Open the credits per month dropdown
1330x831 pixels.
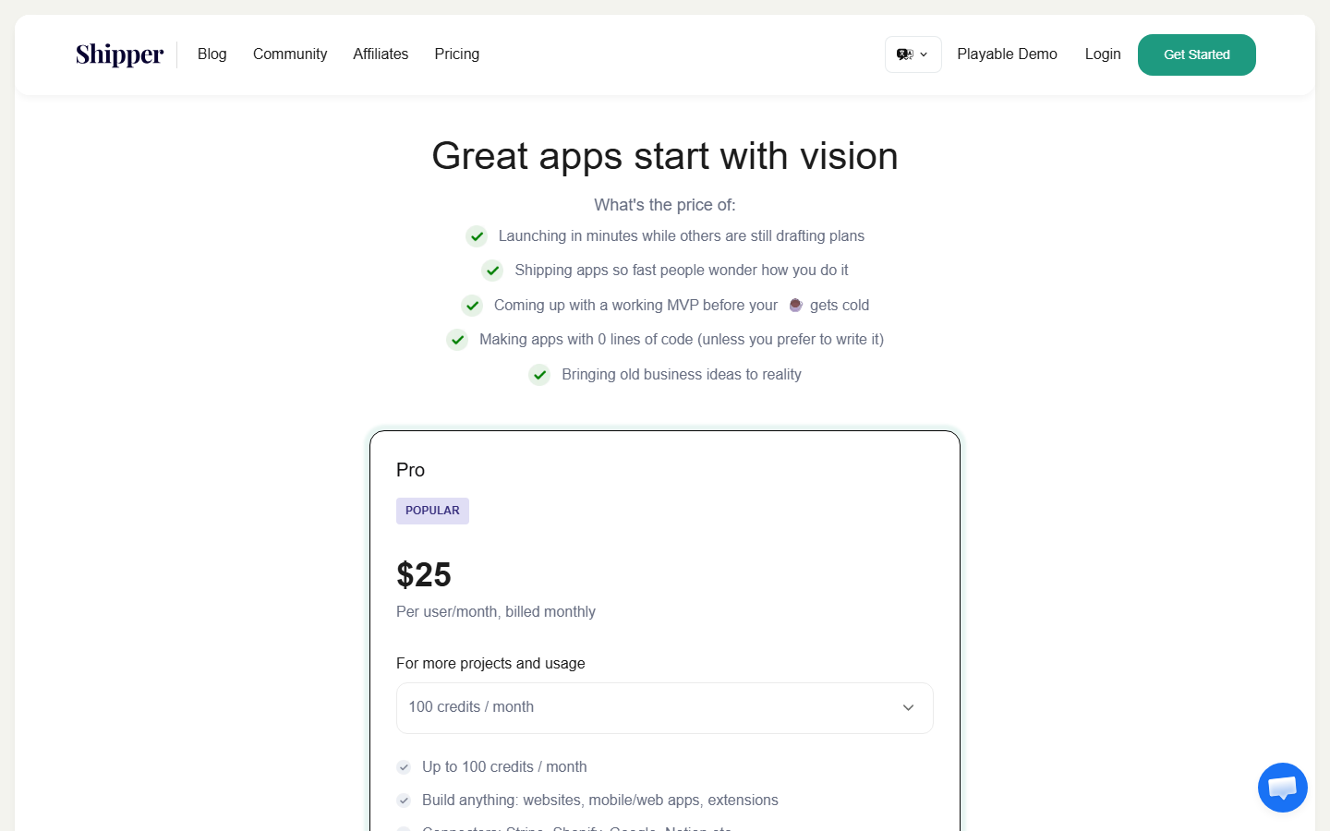point(664,707)
